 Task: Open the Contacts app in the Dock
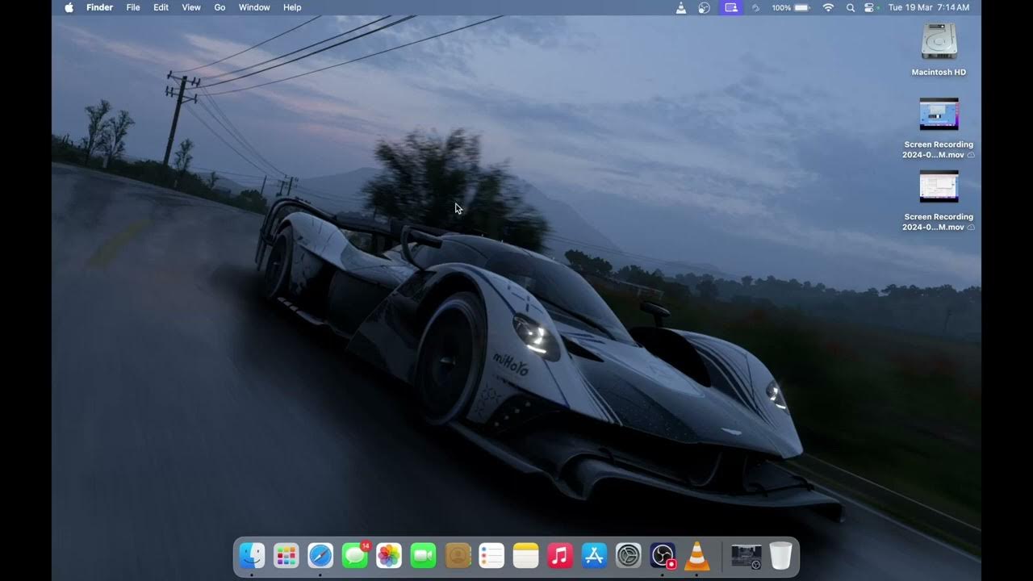458,555
